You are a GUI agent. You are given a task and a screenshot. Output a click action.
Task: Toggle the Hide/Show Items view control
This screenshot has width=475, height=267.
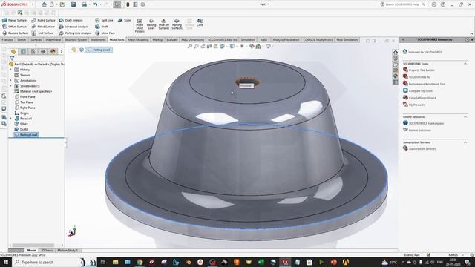tap(242, 46)
